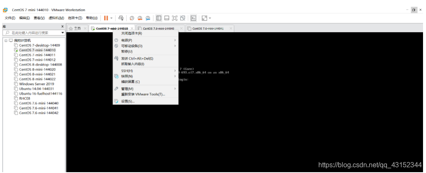The width and height of the screenshot is (426, 173).
Task: Toggle the console view toolbar icon
Action: (193, 18)
